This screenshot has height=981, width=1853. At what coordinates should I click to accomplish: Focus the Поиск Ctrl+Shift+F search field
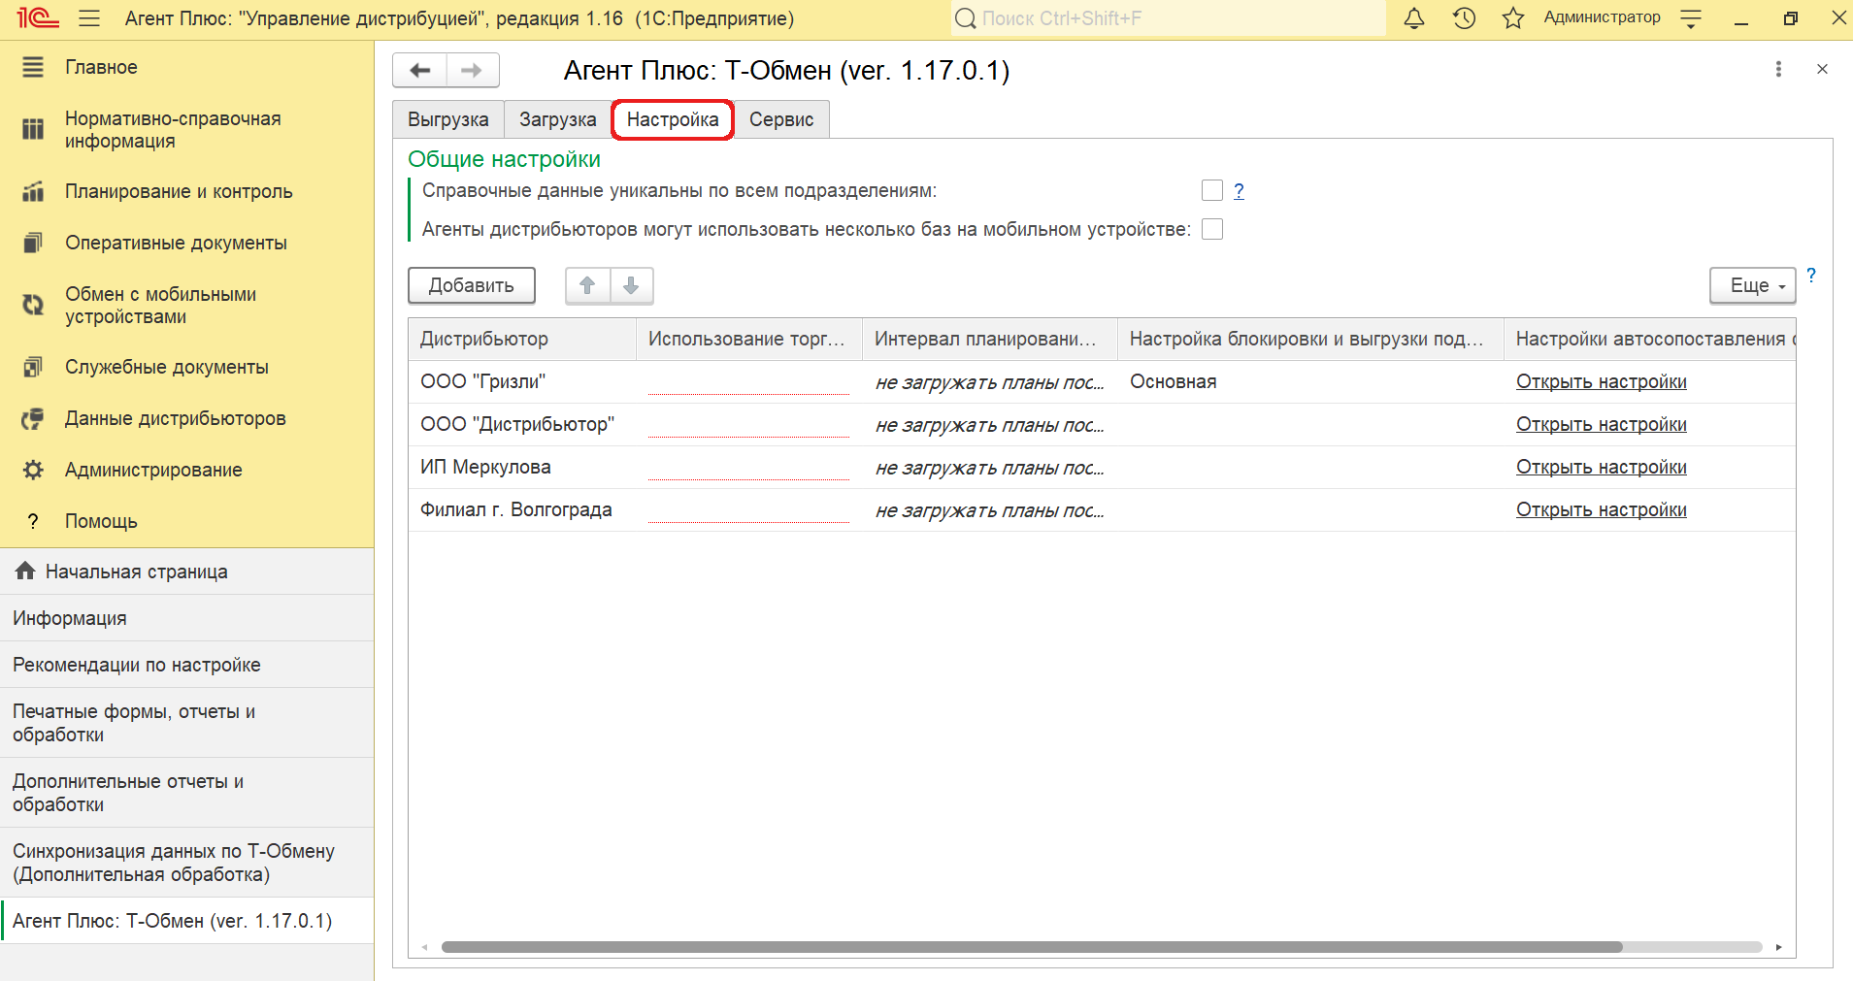(x=1168, y=18)
